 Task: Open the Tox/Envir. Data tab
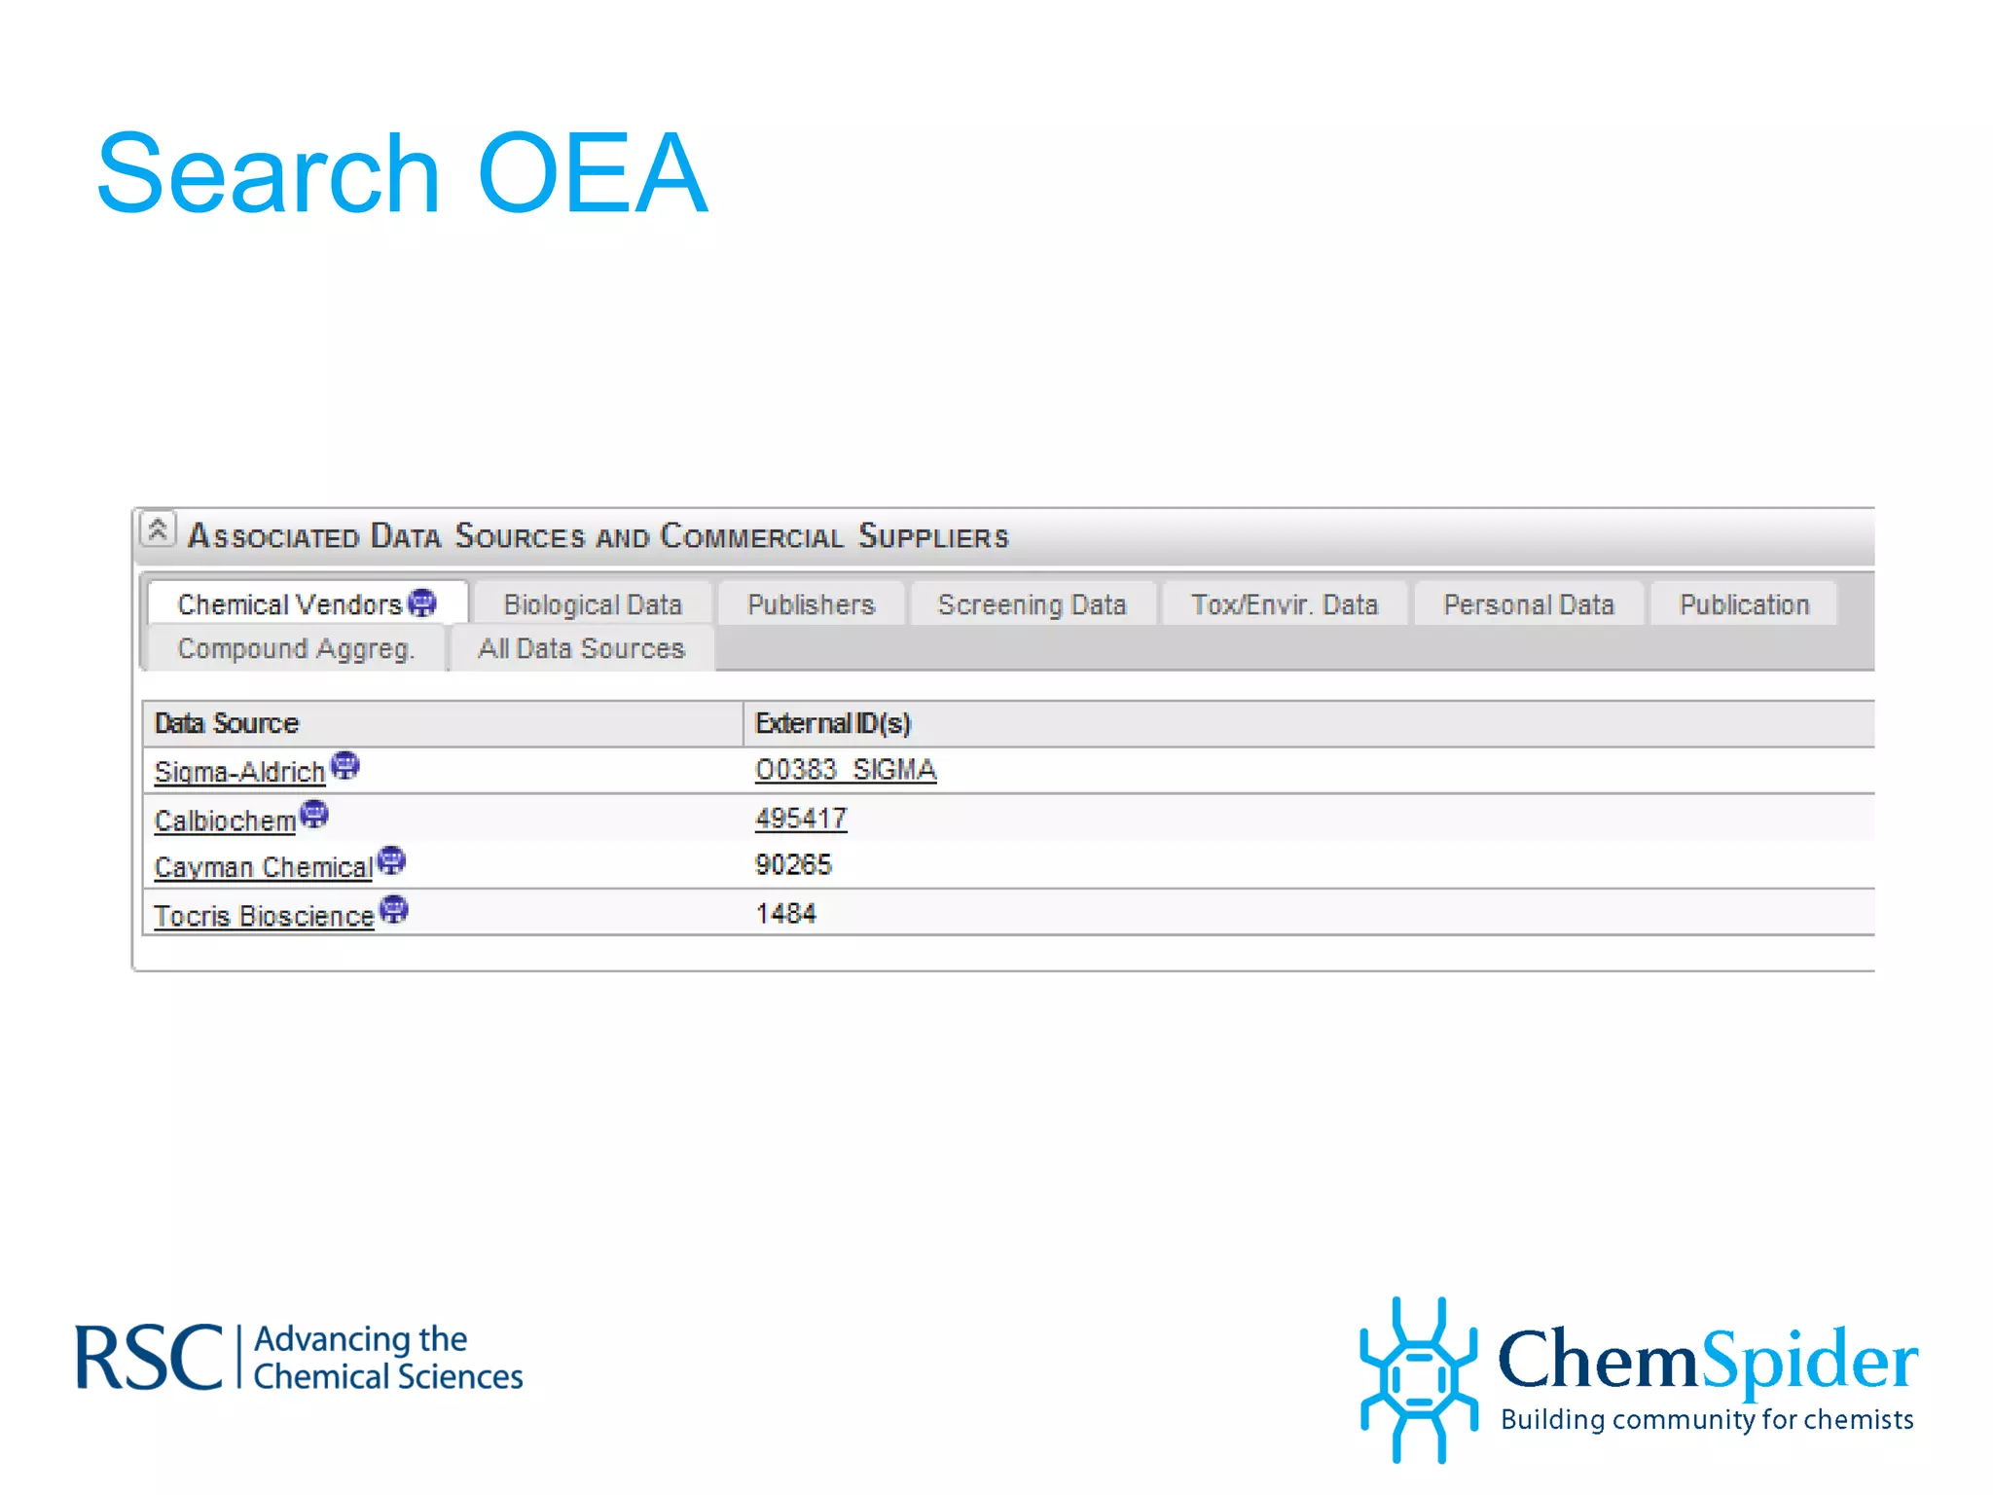pos(1285,604)
